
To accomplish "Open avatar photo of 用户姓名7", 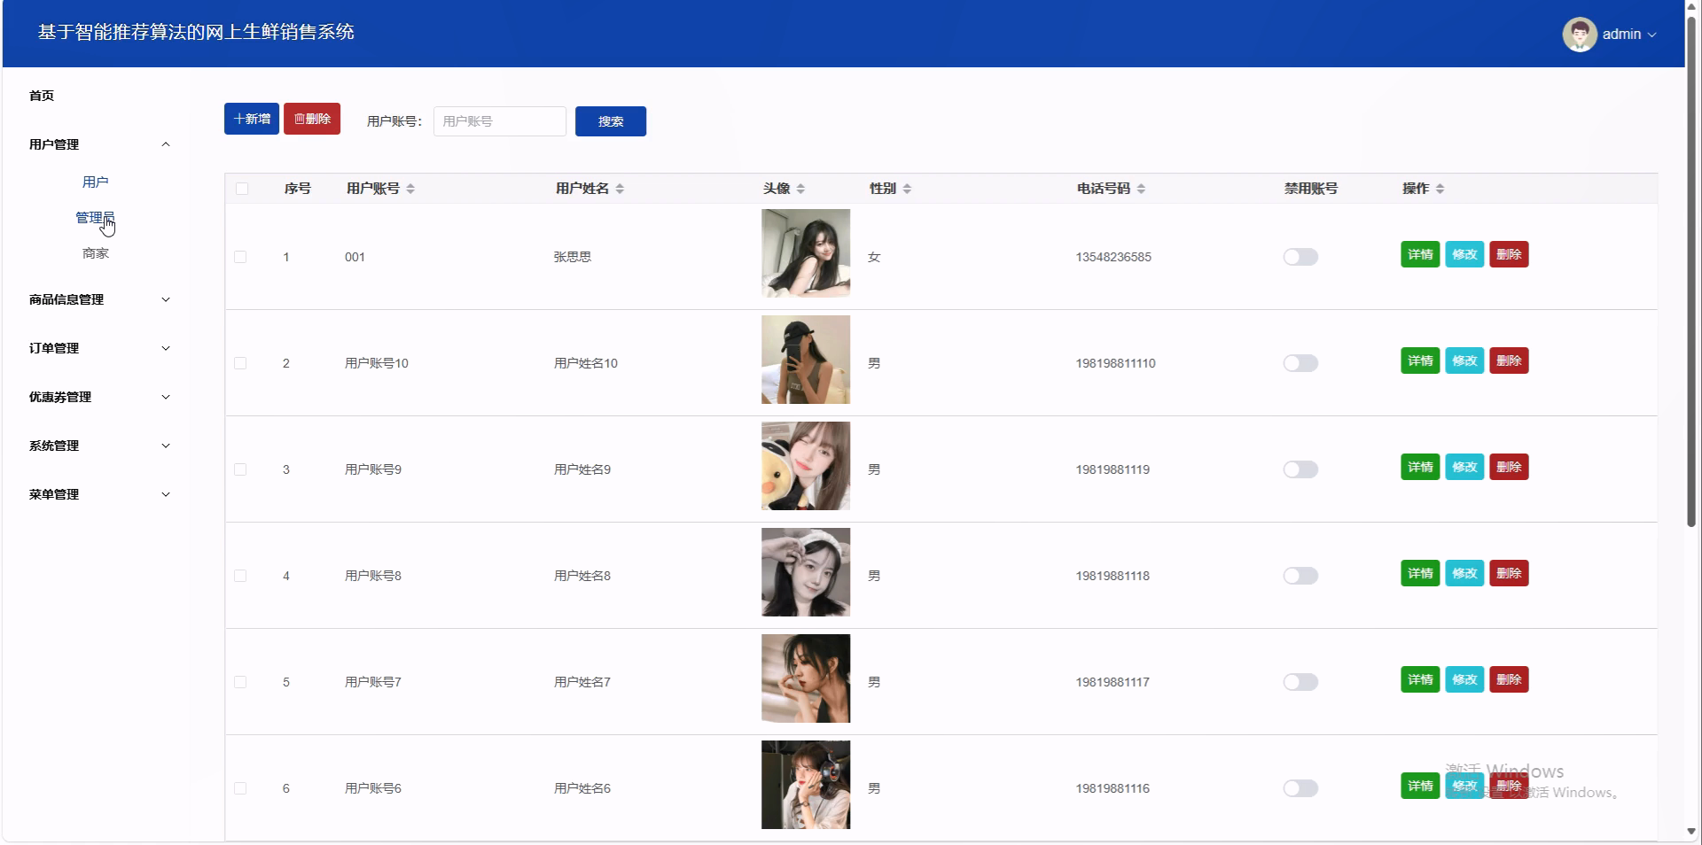I will pos(806,678).
